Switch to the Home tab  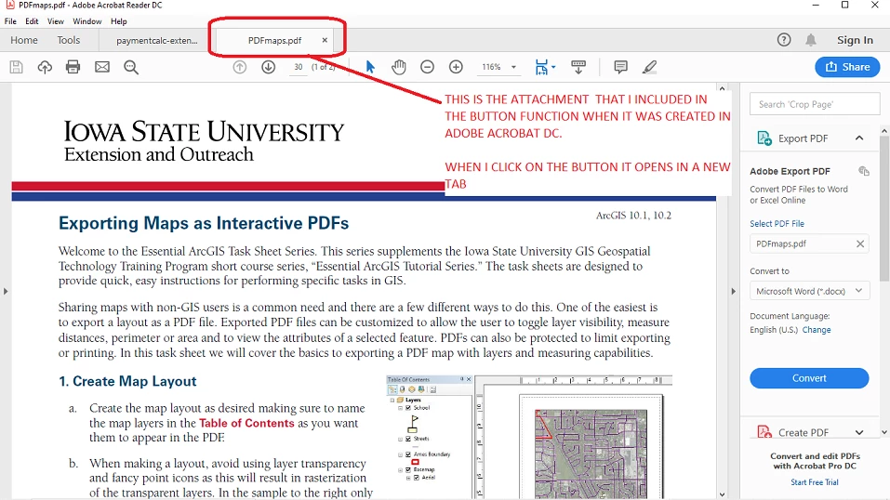(x=24, y=40)
